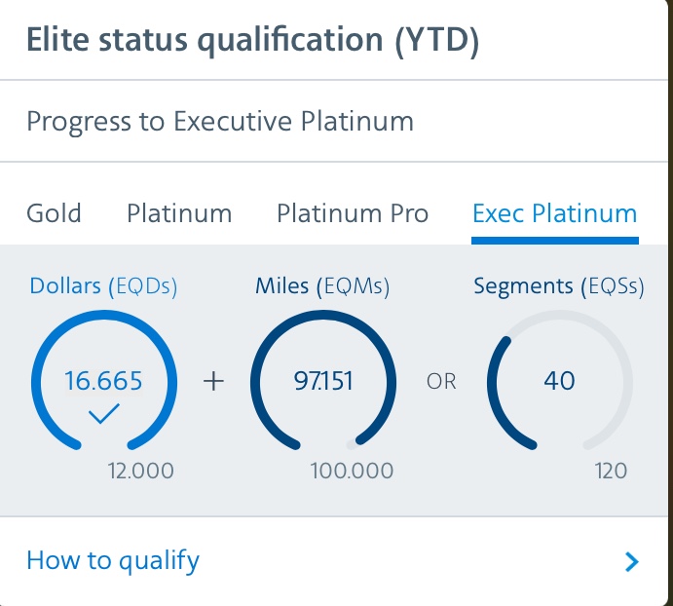This screenshot has width=673, height=606.
Task: Click the checkmark in the Dollars gauge
Action: (x=103, y=415)
